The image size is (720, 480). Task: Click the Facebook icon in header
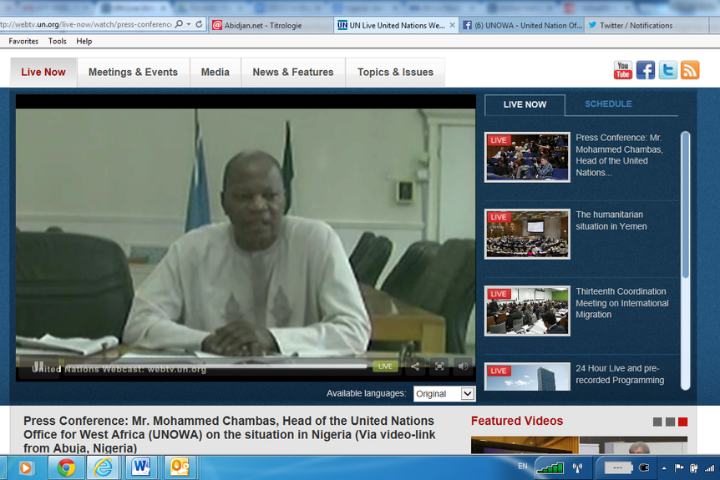click(x=646, y=70)
